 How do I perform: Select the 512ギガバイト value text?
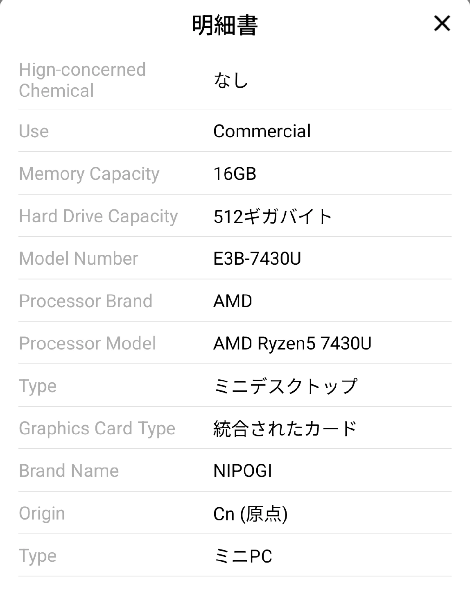[x=273, y=217]
